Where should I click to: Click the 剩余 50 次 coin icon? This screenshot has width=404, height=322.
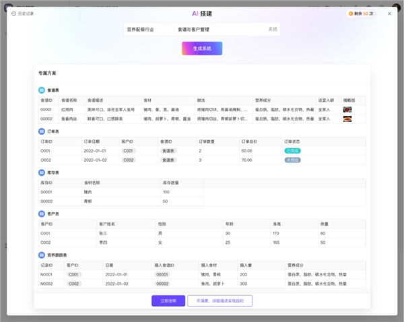(x=351, y=13)
